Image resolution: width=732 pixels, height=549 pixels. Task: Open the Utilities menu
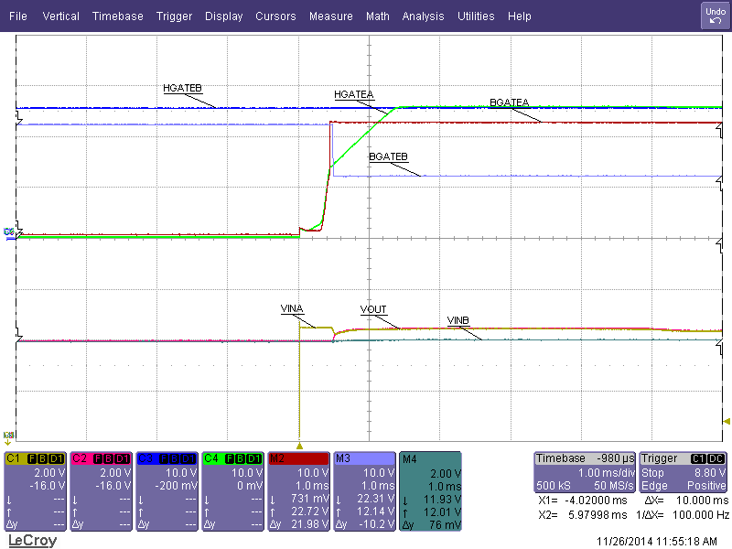point(476,16)
